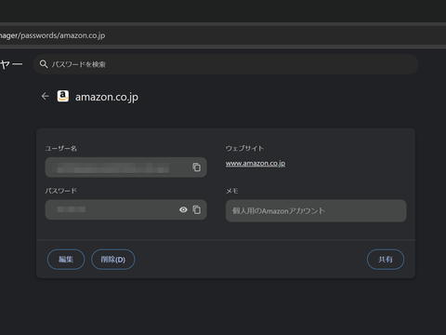Image resolution: width=446 pixels, height=335 pixels.
Task: Click the 削除(D) delete button
Action: point(113,260)
